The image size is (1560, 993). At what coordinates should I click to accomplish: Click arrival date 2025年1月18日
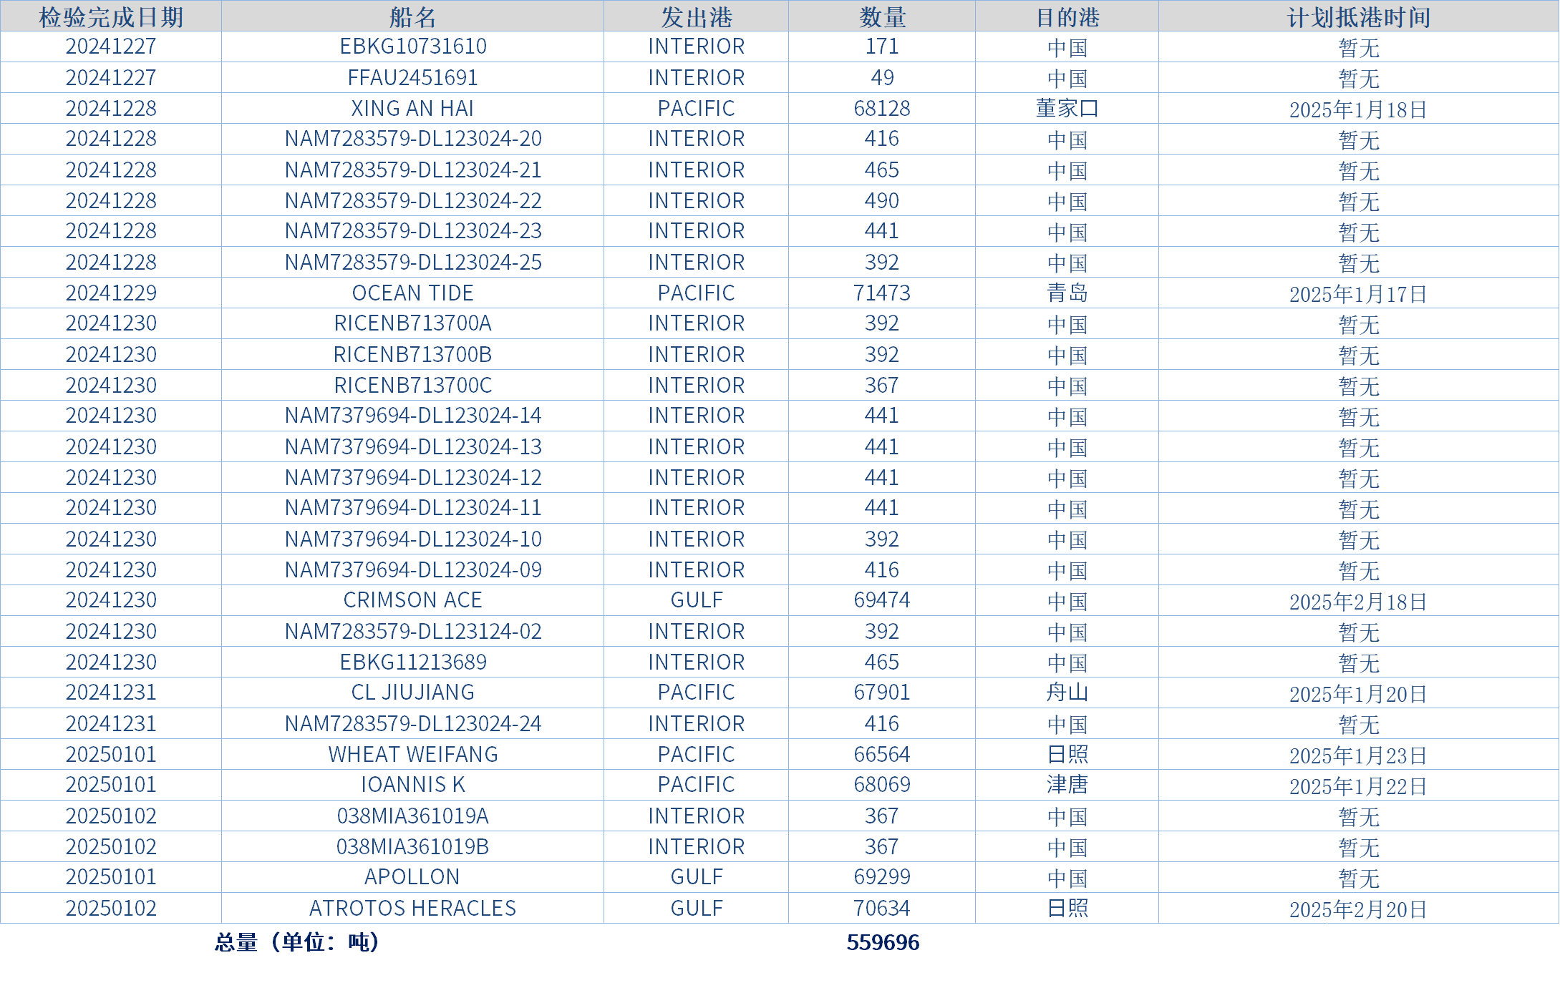coord(1358,109)
